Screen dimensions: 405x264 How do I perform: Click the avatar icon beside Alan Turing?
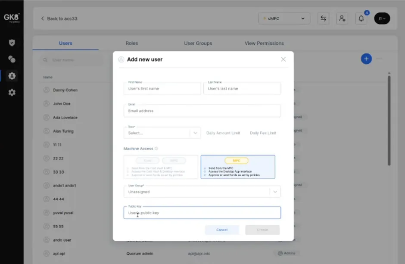[x=46, y=131]
